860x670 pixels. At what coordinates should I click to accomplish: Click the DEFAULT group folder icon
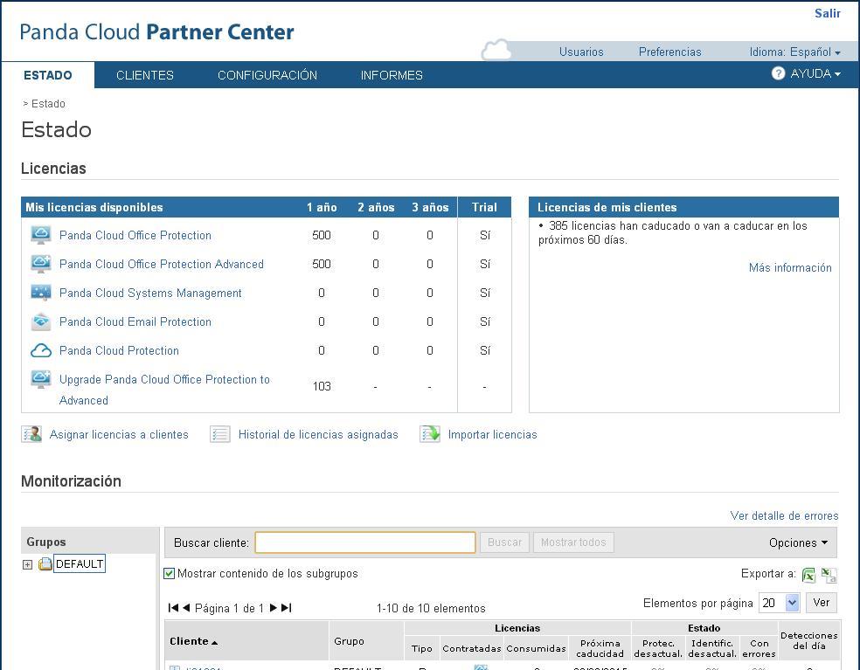tap(45, 563)
